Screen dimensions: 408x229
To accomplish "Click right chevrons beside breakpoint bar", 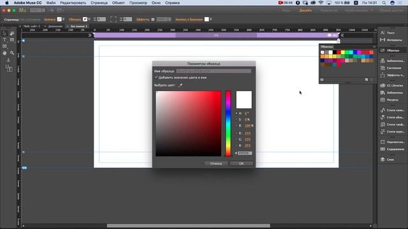I will (x=342, y=36).
